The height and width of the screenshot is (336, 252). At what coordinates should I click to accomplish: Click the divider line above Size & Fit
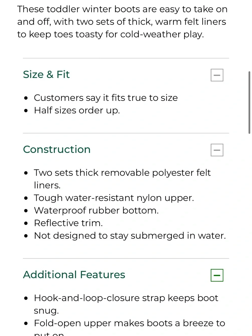(x=126, y=58)
